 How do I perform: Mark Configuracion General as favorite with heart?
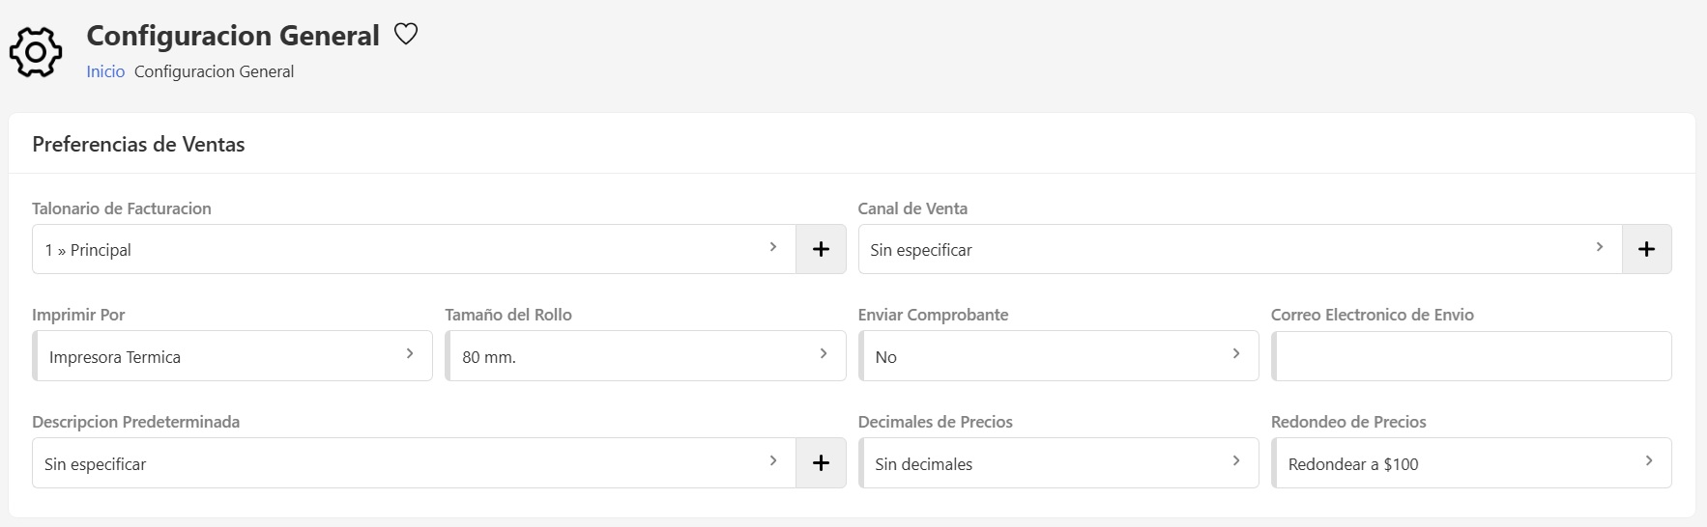pos(406,35)
